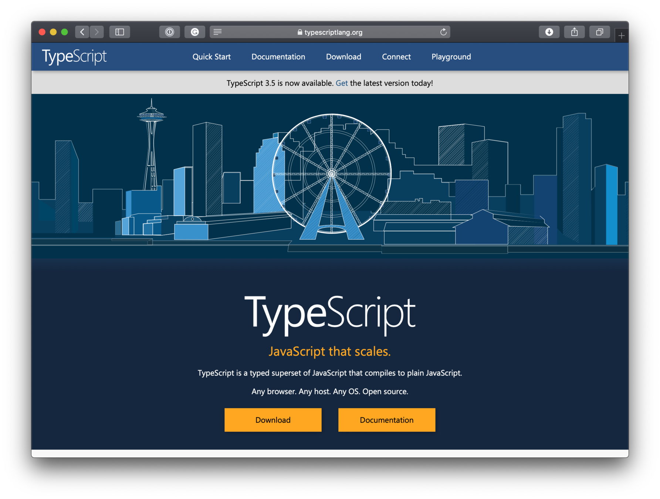Viewport: 660px width, 499px height.
Task: Open Playground in the navigation bar
Action: [x=451, y=57]
